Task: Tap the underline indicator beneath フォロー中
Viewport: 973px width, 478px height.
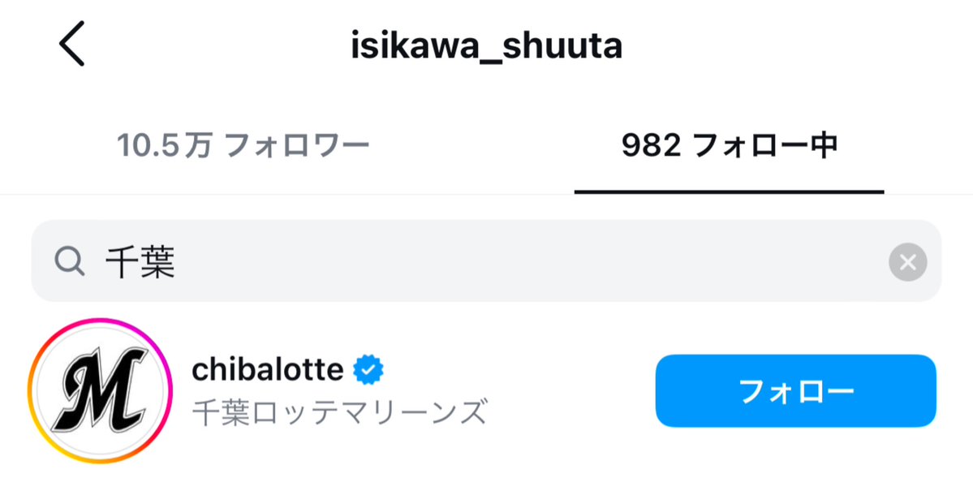Action: (729, 192)
